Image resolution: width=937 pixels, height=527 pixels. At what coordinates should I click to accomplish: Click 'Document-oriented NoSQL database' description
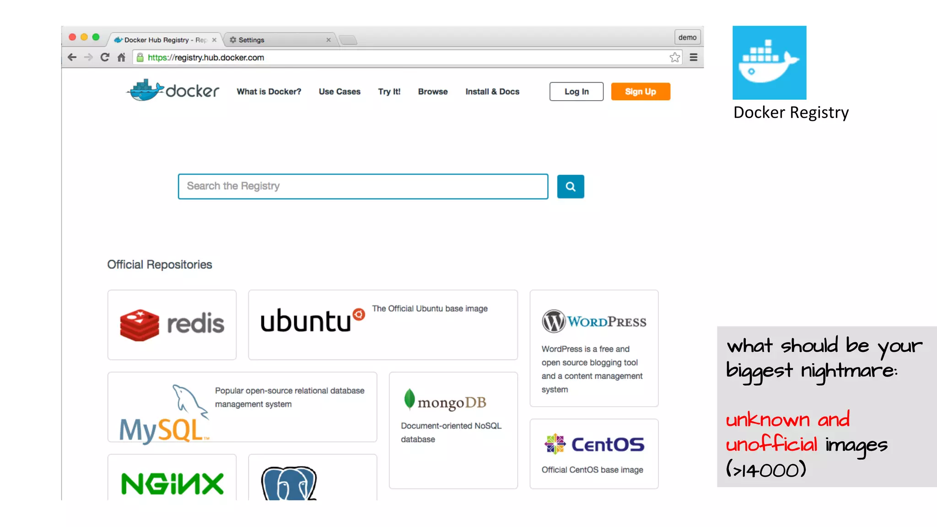pyautogui.click(x=451, y=432)
